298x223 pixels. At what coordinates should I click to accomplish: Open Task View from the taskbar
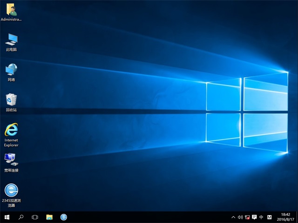tap(35, 217)
